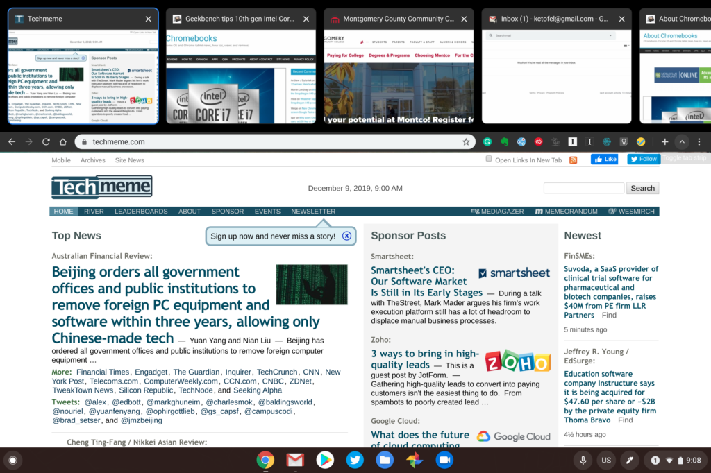Launch Chrome from the shelf
The width and height of the screenshot is (711, 473).
(265, 461)
